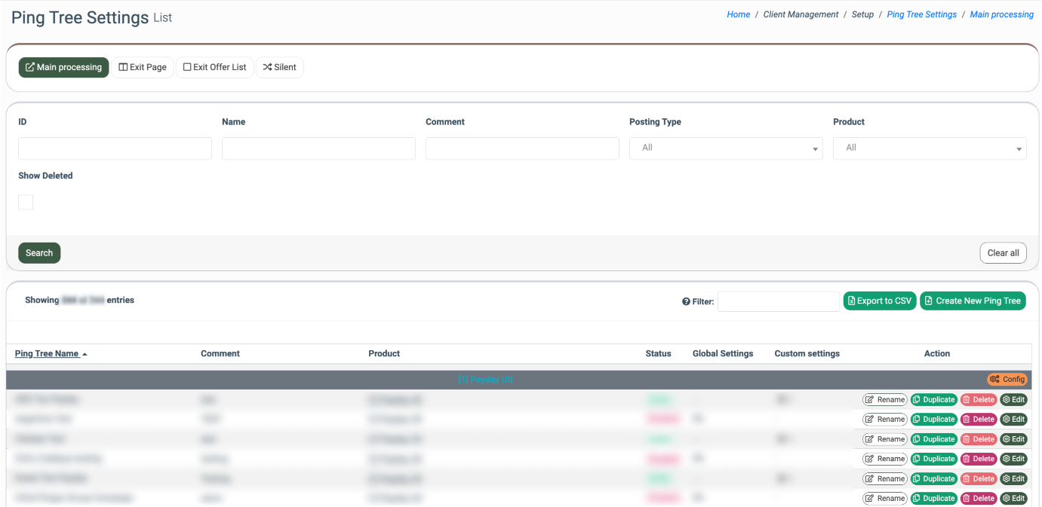Screen dimensions: 1042x507
Task: Click Delete in second table row
Action: pos(978,420)
